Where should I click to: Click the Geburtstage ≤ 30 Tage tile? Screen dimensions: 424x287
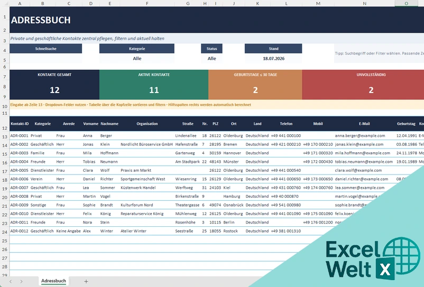[255, 85]
